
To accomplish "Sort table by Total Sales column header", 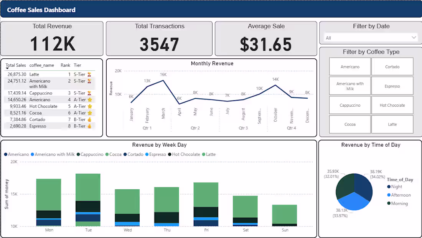I will (x=16, y=65).
